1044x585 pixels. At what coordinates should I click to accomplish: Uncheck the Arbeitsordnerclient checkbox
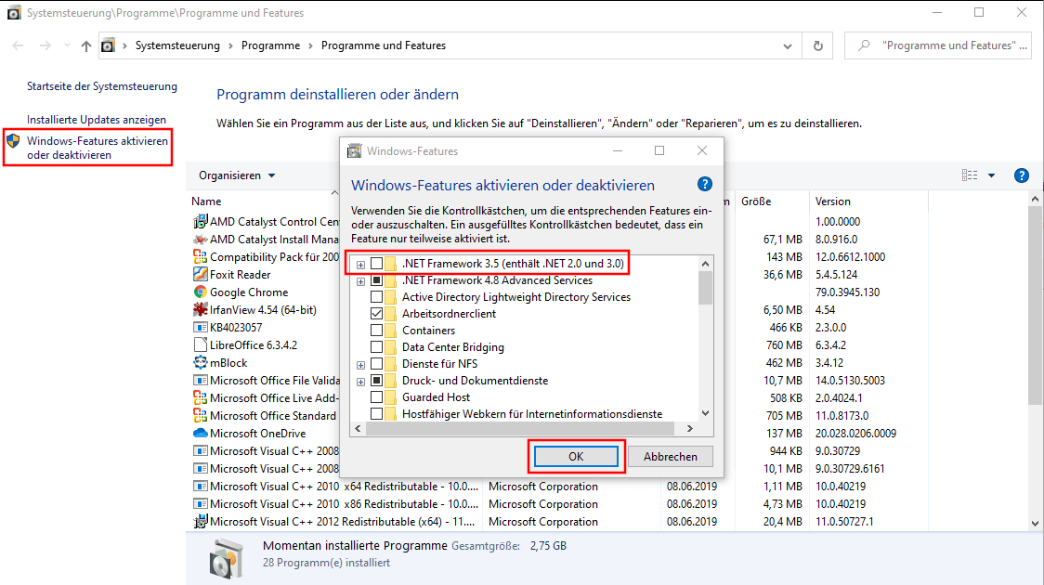click(x=377, y=314)
